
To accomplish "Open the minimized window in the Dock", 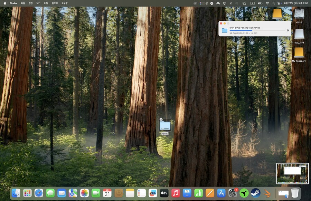I will [x=283, y=193].
